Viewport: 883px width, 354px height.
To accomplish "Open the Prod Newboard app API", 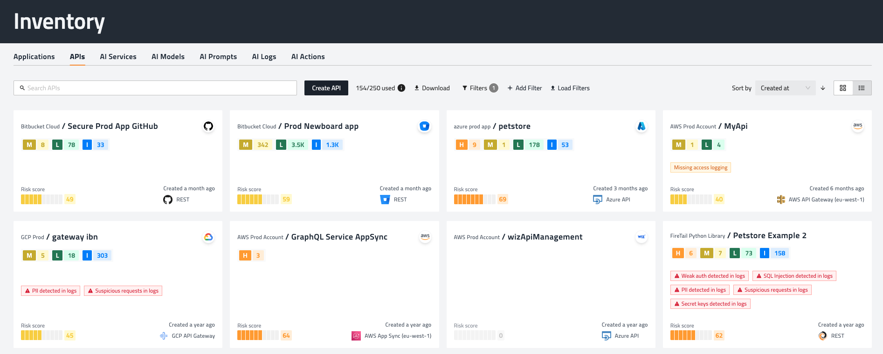I will coord(321,126).
